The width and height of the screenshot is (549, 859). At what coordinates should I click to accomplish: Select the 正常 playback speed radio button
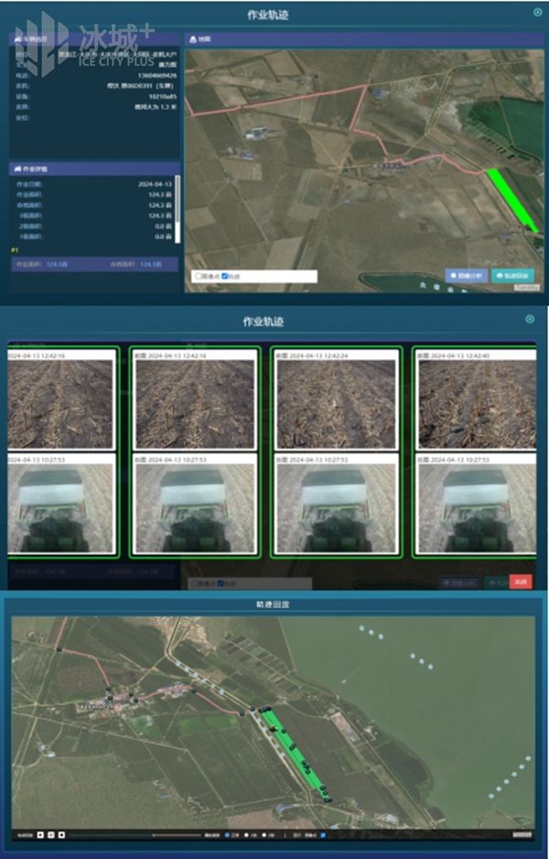point(228,835)
